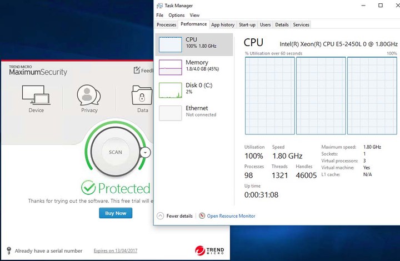Click the Intel Xeon CPU E5-2450L model text
Image resolution: width=400 pixels, height=261 pixels.
coord(338,44)
